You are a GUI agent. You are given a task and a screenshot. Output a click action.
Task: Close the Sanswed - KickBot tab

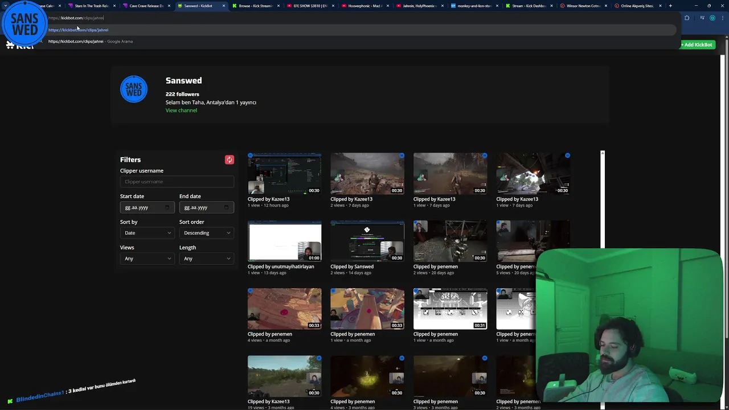[224, 6]
